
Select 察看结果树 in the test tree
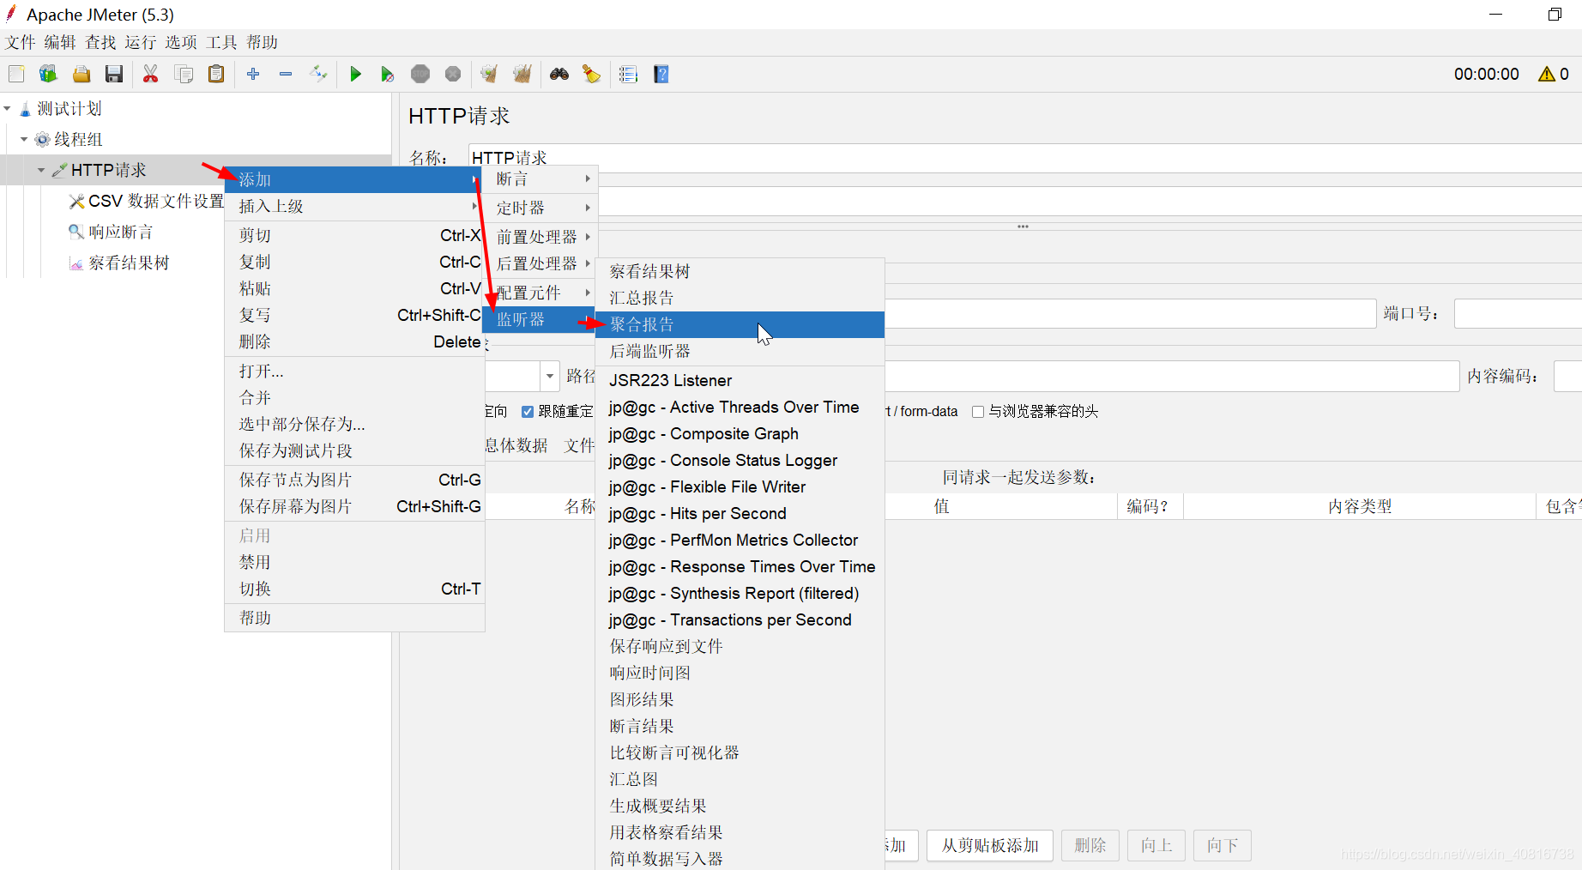[119, 263]
